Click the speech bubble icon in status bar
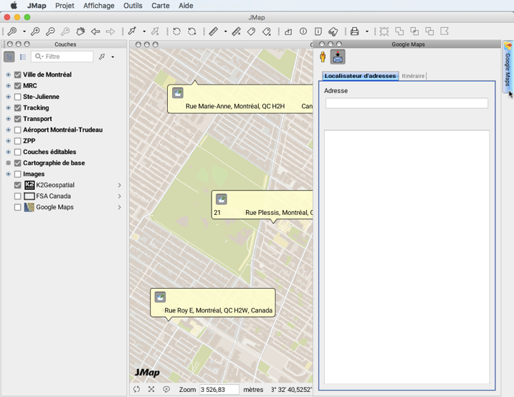Image resolution: width=514 pixels, height=397 pixels. click(166, 389)
